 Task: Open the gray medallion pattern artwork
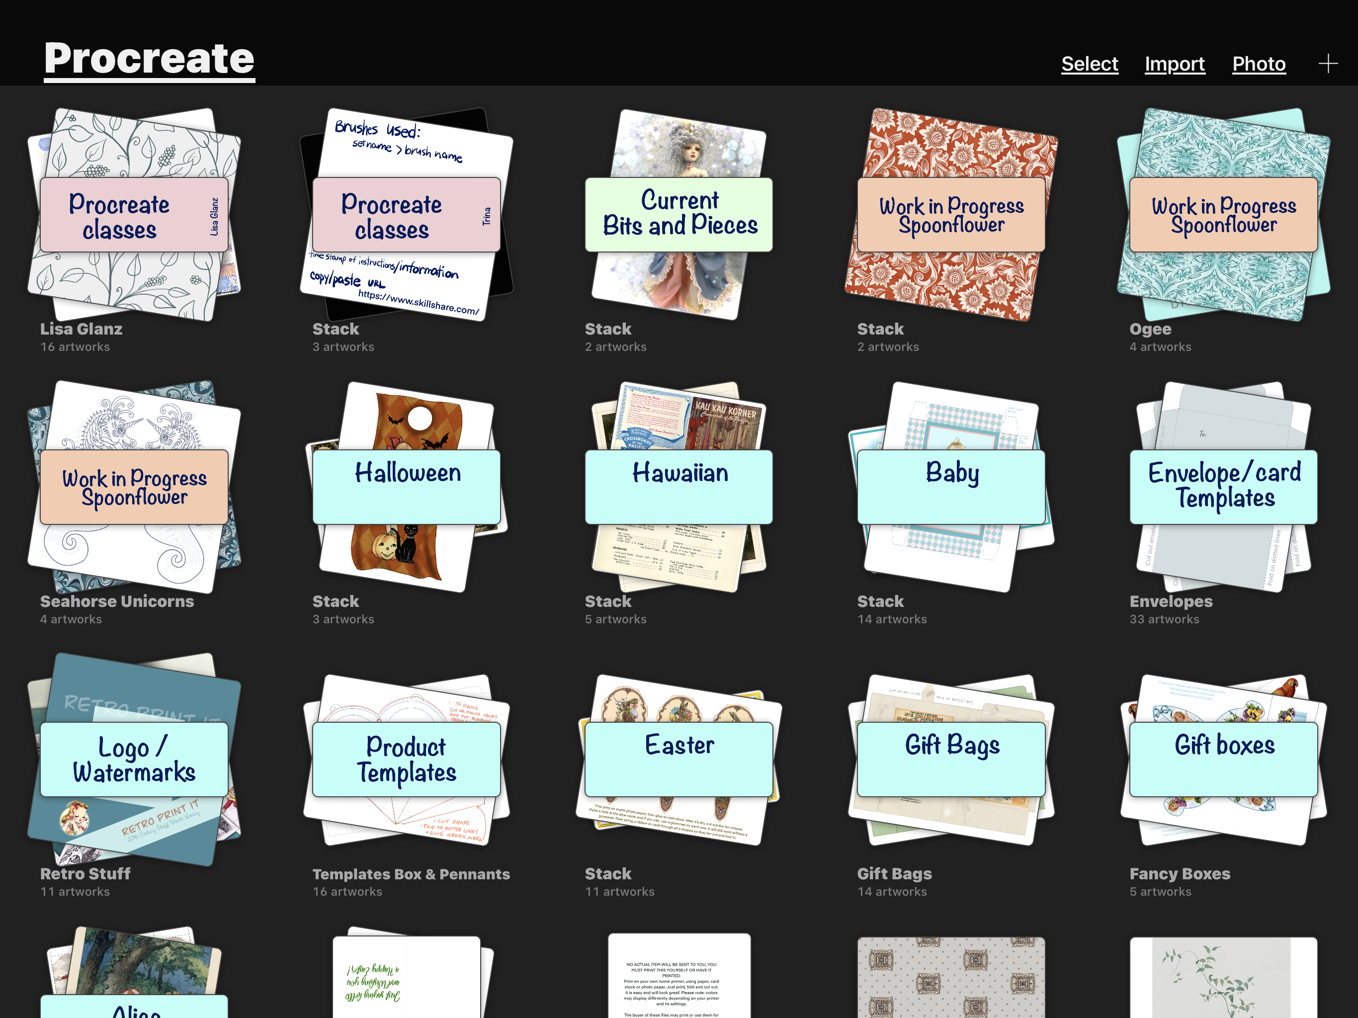coord(951,977)
